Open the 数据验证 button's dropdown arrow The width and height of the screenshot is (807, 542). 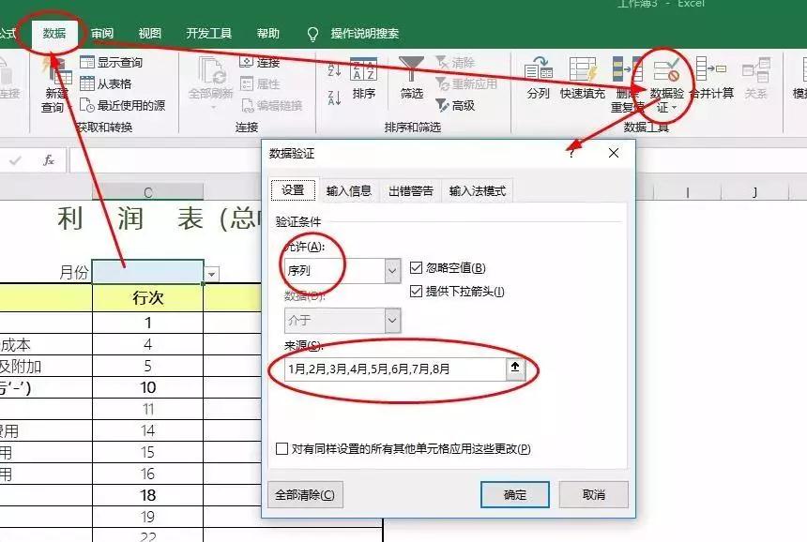click(x=674, y=108)
